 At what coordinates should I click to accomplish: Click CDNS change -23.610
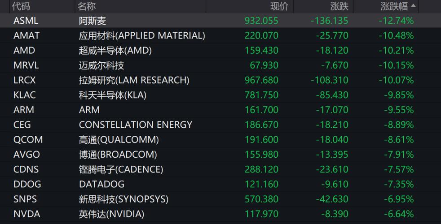tap(332, 169)
